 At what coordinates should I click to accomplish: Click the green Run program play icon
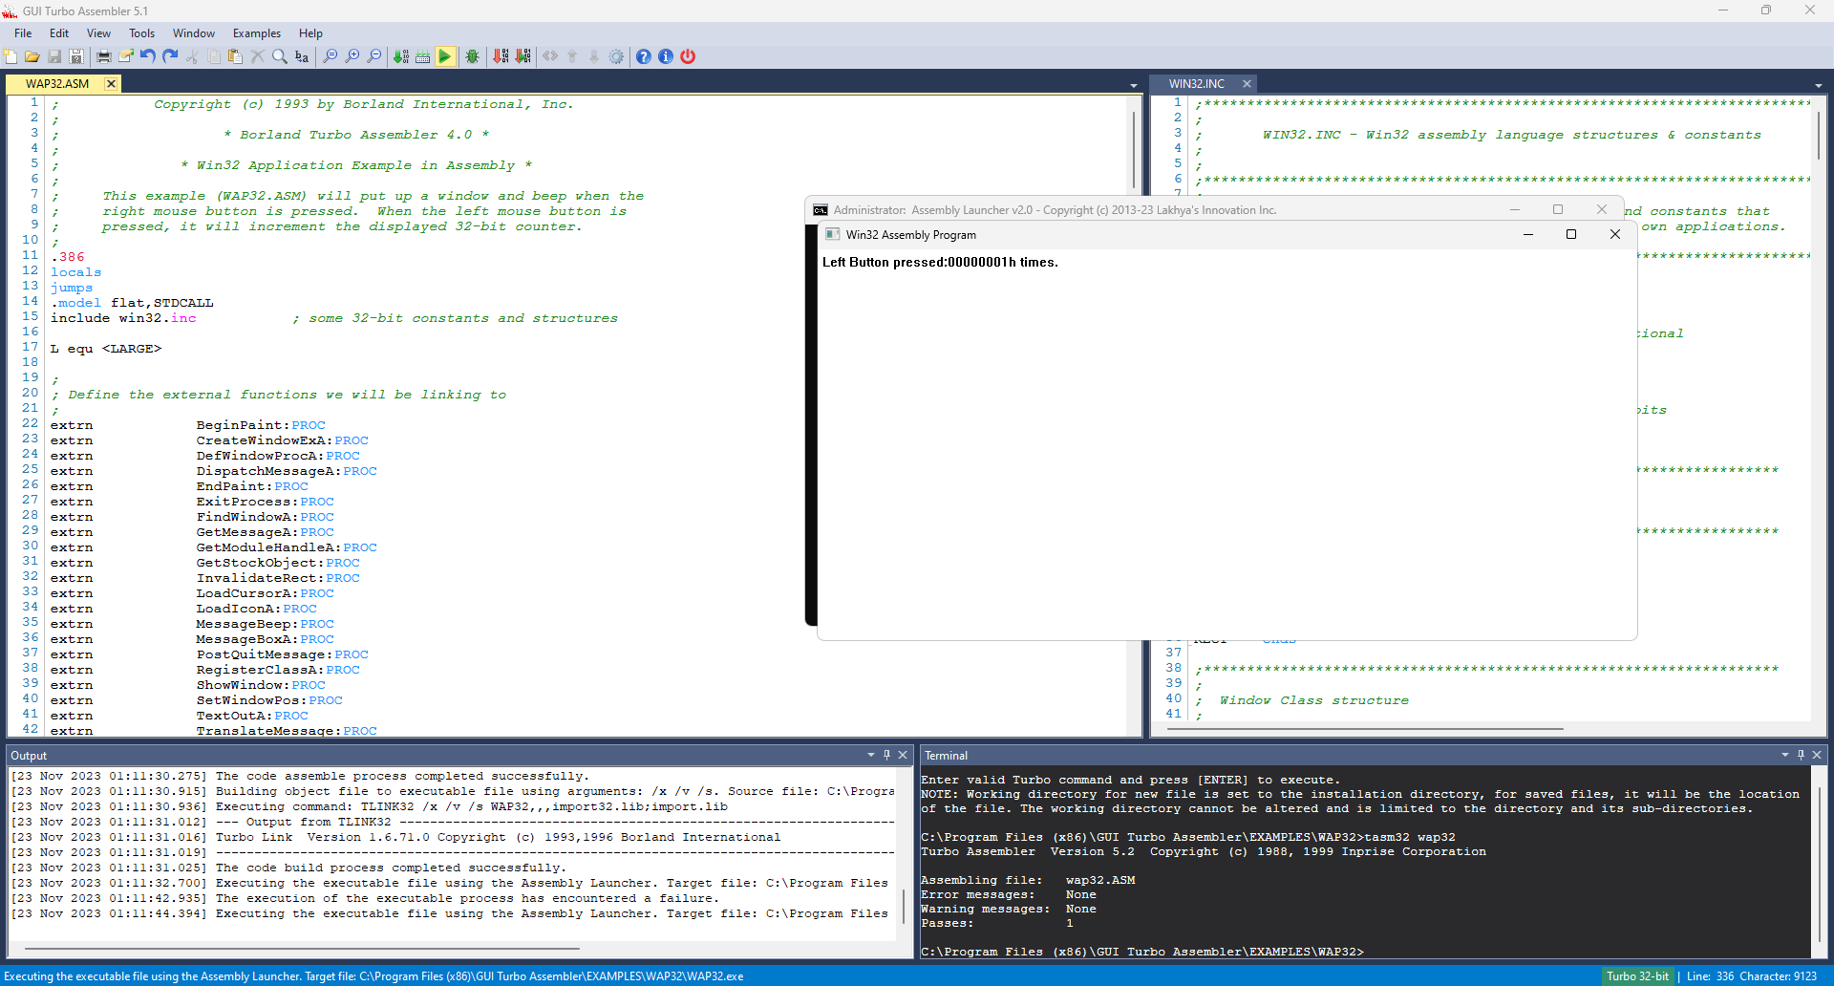tap(445, 57)
